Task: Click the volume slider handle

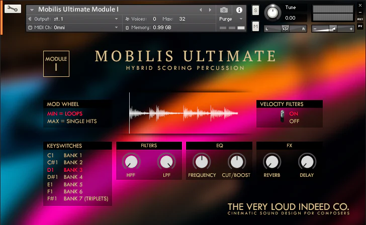Action: (x=333, y=29)
